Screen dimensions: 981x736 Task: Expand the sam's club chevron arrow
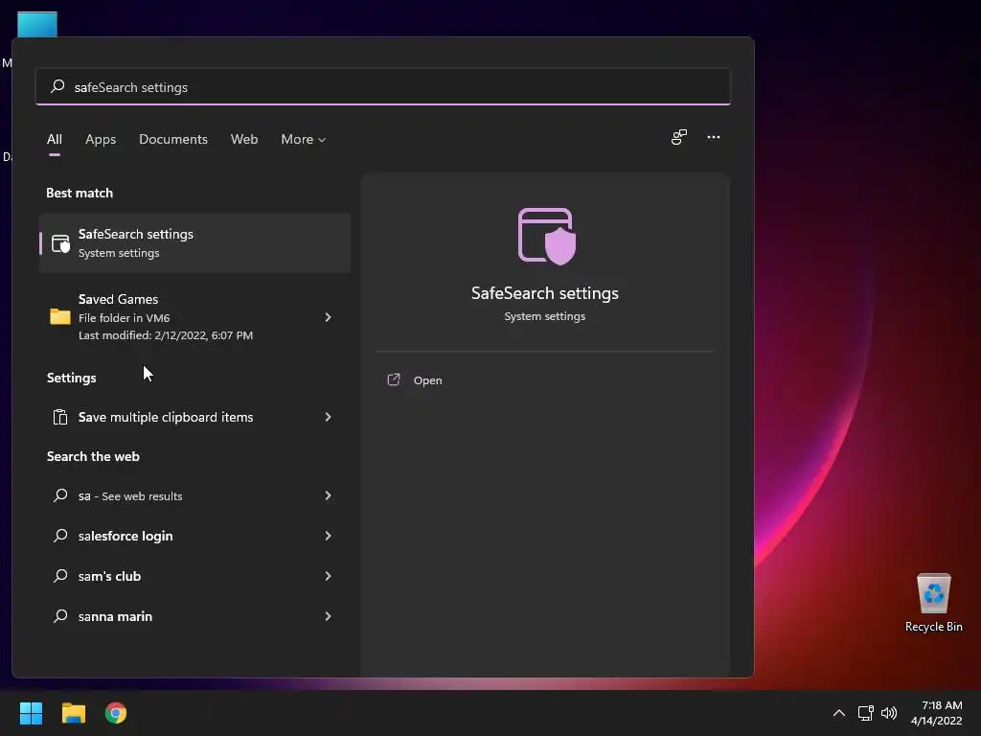(328, 576)
